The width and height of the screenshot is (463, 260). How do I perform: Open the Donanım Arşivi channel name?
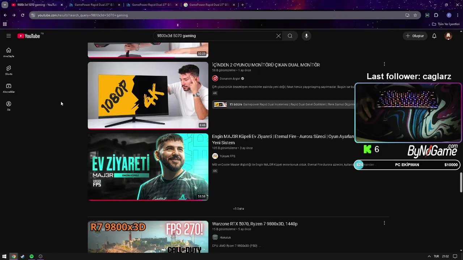(x=230, y=78)
